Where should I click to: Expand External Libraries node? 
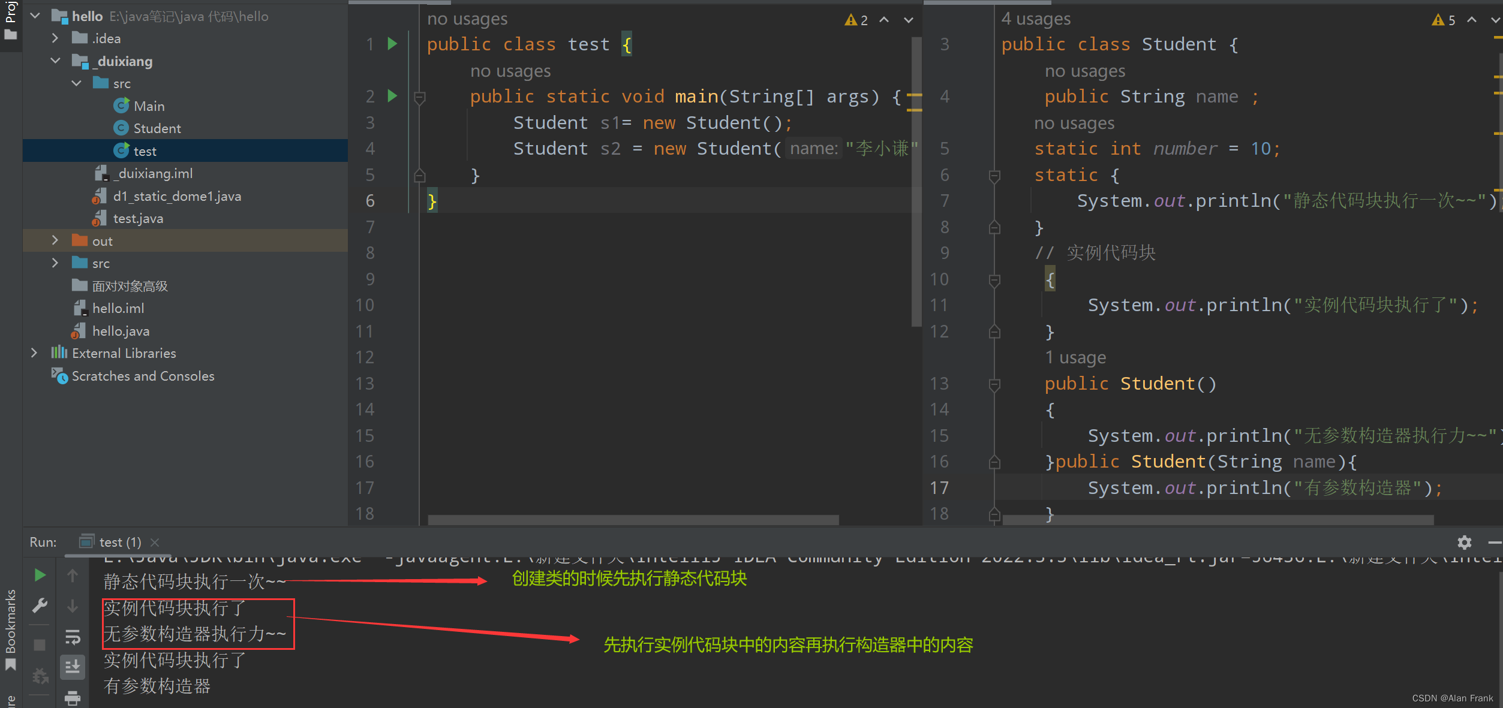pos(34,353)
